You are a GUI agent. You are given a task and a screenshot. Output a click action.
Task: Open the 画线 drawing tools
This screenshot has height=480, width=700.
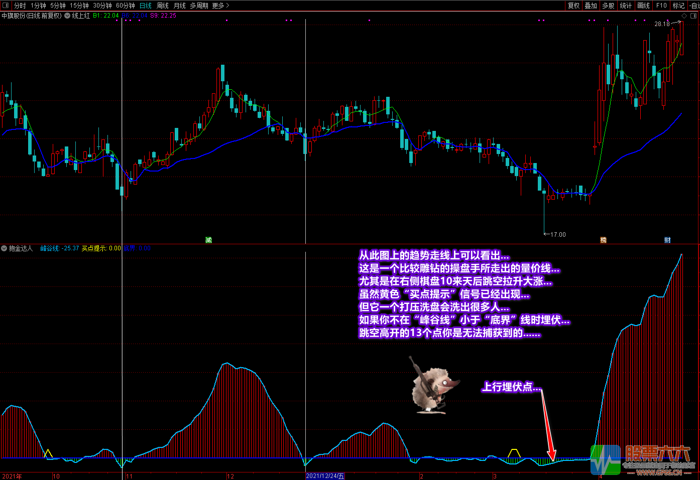[x=643, y=6]
